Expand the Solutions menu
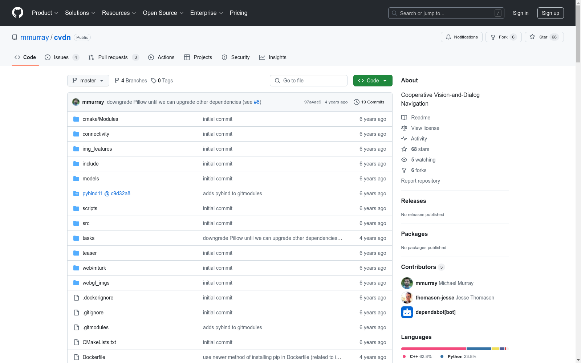Screen dimensions: 581x363 pos(80,13)
